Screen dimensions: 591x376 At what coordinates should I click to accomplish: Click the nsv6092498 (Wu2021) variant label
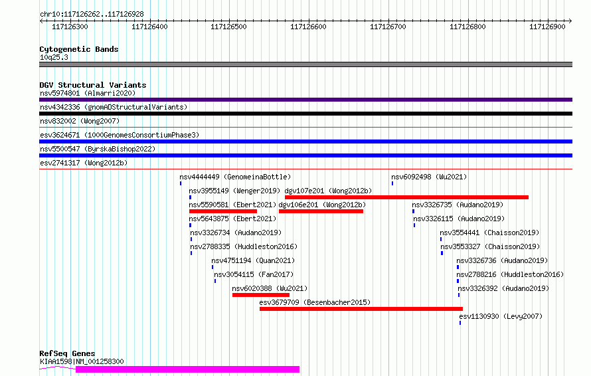coord(429,177)
